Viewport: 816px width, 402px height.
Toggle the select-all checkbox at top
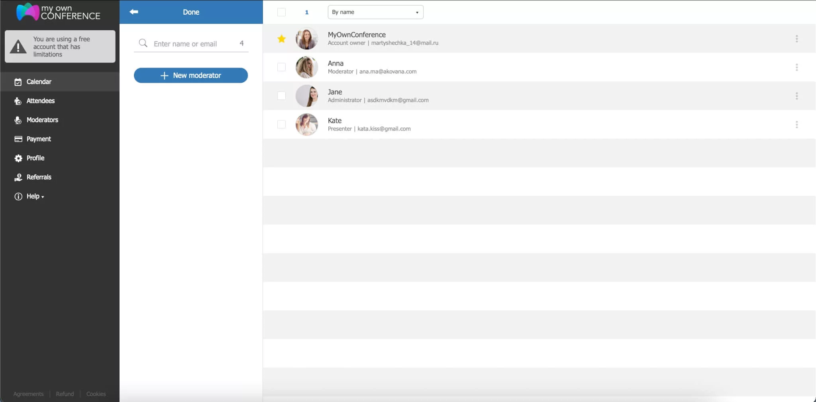tap(281, 12)
